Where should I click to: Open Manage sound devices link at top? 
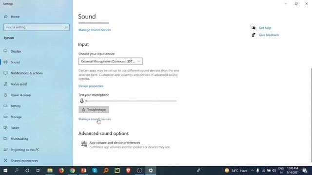click(95, 30)
